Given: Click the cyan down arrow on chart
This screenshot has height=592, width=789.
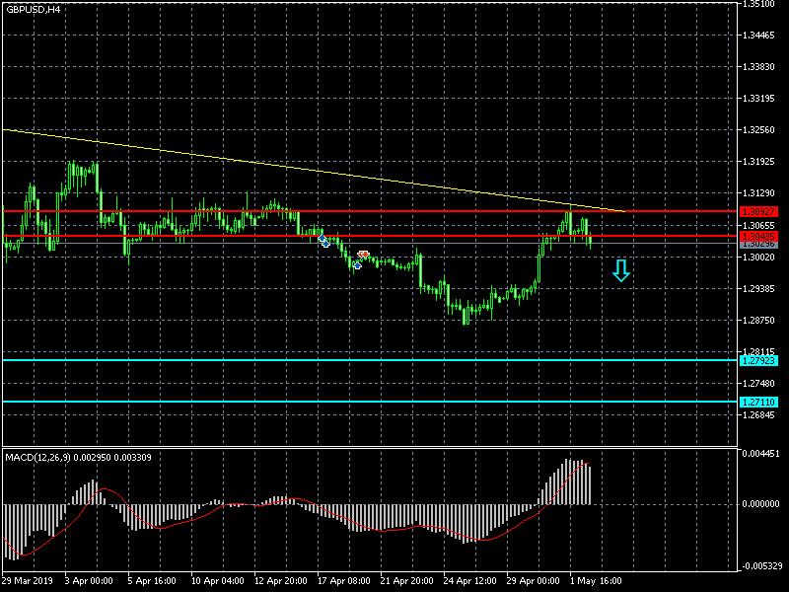Looking at the screenshot, I should coord(620,270).
